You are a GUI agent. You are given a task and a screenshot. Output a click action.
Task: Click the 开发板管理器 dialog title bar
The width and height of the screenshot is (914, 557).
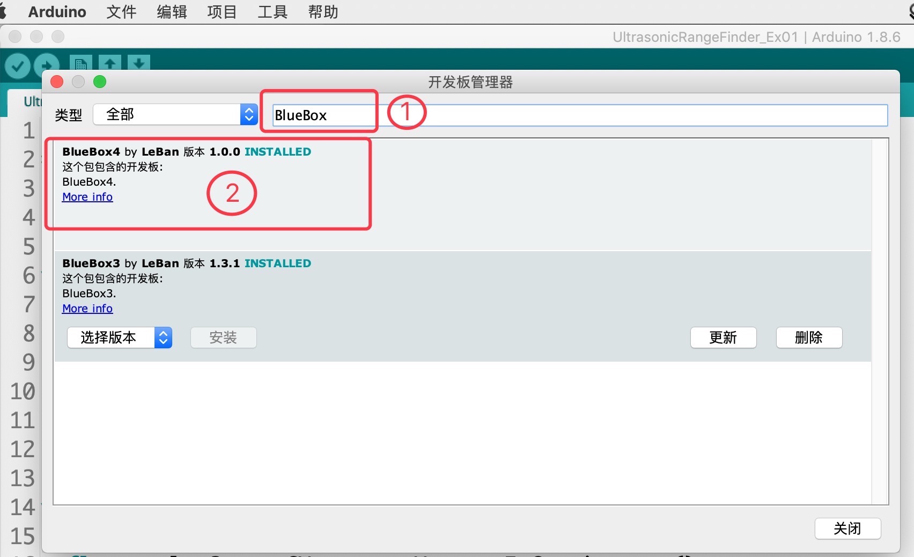coord(470,82)
